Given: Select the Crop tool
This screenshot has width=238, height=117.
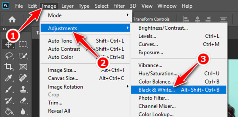Looking at the screenshot, I should coord(8,67).
